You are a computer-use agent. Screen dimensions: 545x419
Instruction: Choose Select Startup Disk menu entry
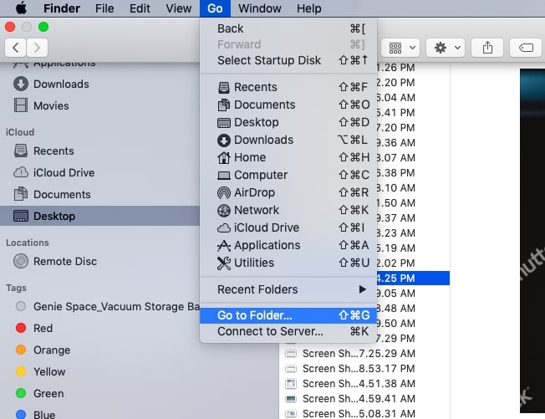click(x=288, y=60)
